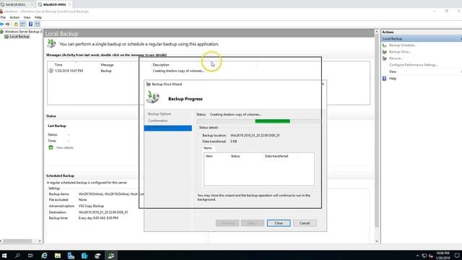
Task: Select the 1/20/2019 10:07 PM Backup message row
Action: coord(209,71)
